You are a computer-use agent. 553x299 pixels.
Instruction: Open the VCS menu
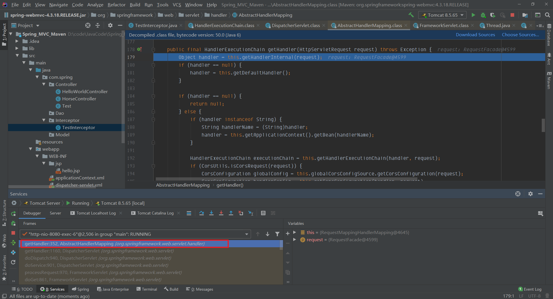[x=177, y=5]
